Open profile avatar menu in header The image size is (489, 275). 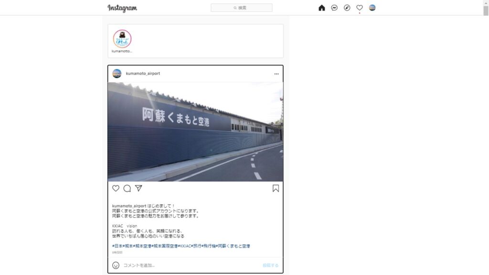[372, 8]
